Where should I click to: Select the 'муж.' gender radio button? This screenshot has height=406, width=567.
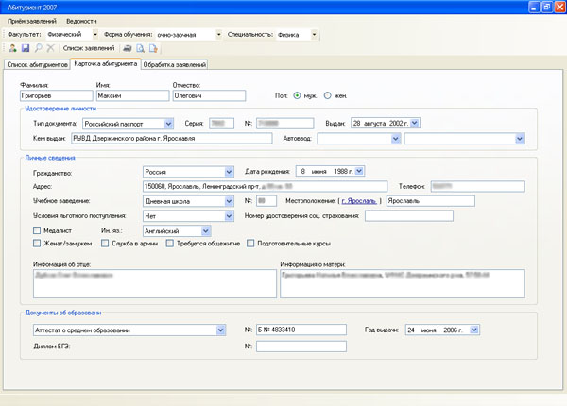[x=298, y=95]
